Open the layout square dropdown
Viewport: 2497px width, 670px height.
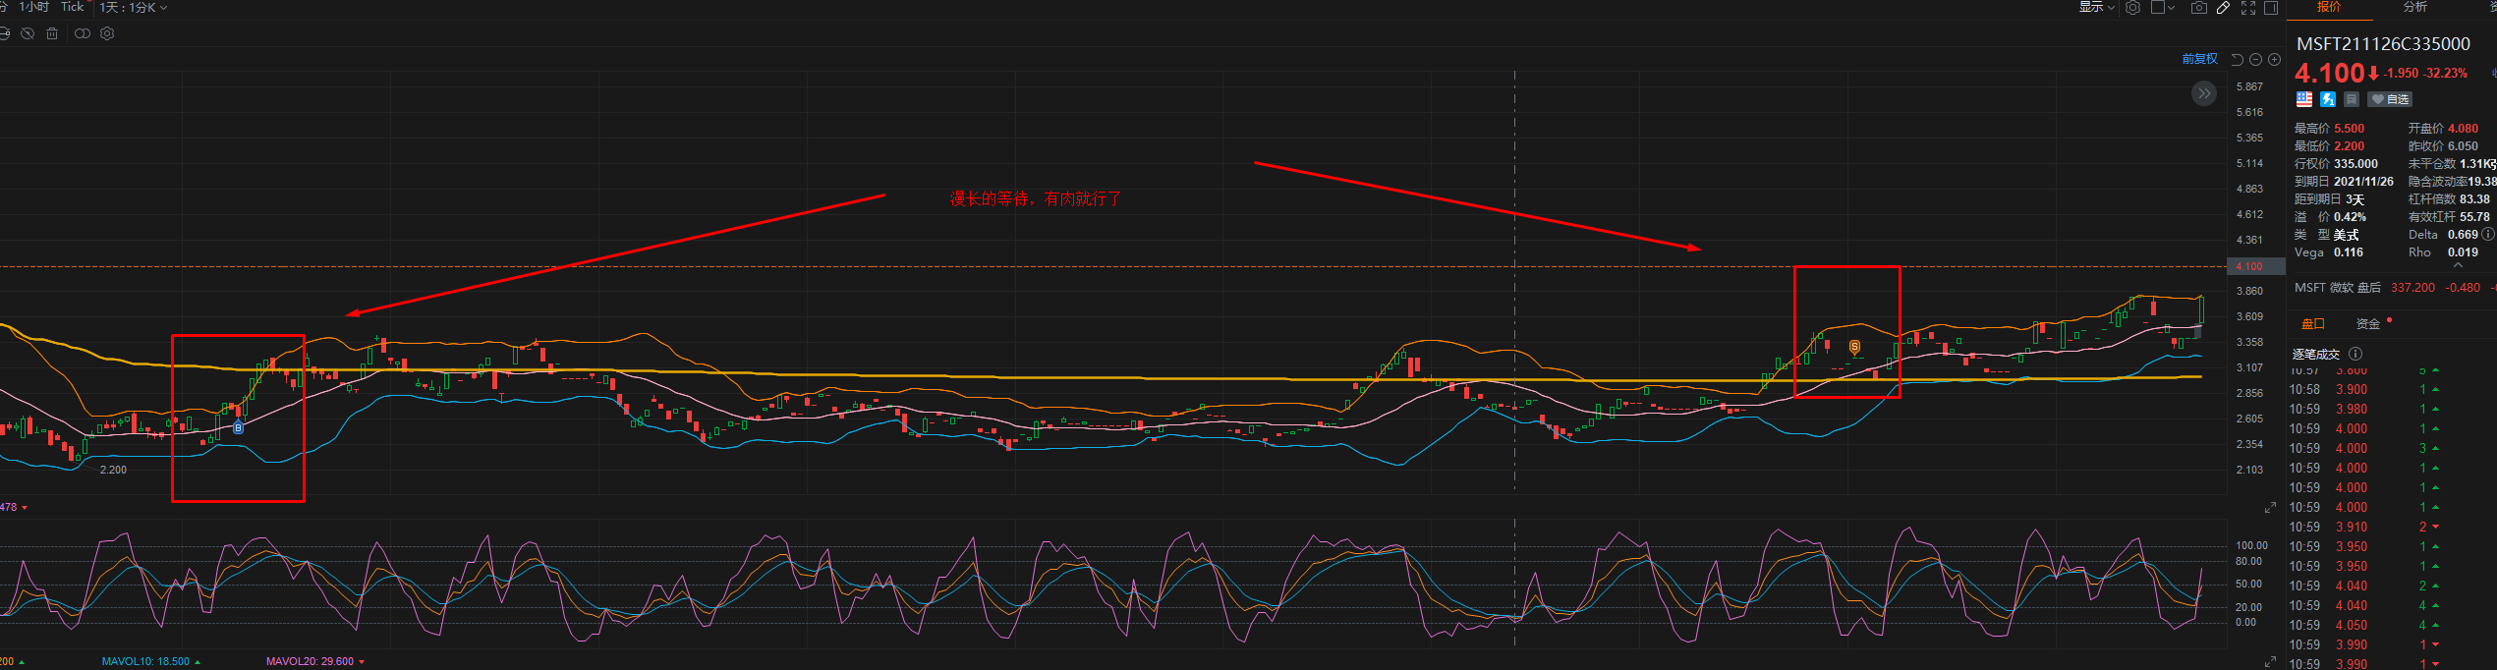(x=2163, y=8)
